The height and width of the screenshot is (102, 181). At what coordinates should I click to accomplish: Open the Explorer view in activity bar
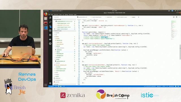[50, 18]
